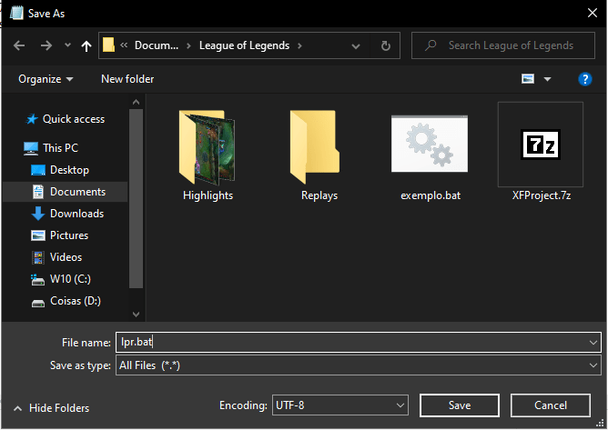The height and width of the screenshot is (430, 608).
Task: Click the Quick access star icon
Action: (32, 119)
